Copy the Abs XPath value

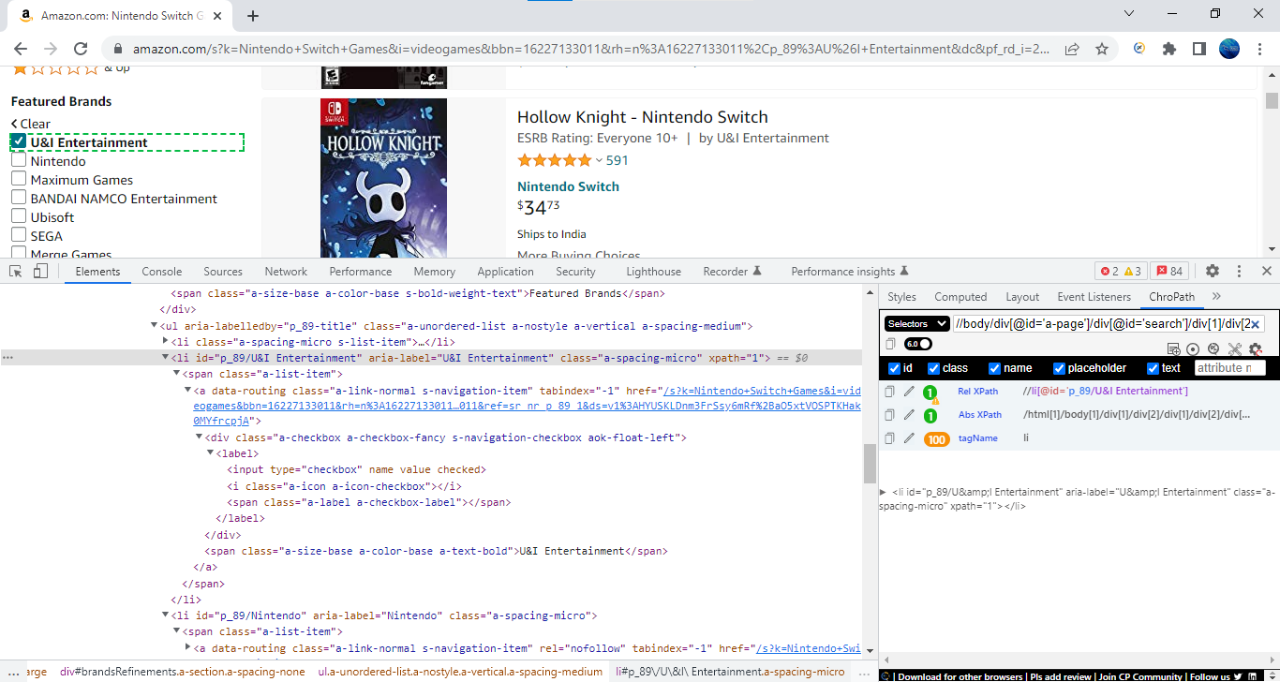click(890, 415)
